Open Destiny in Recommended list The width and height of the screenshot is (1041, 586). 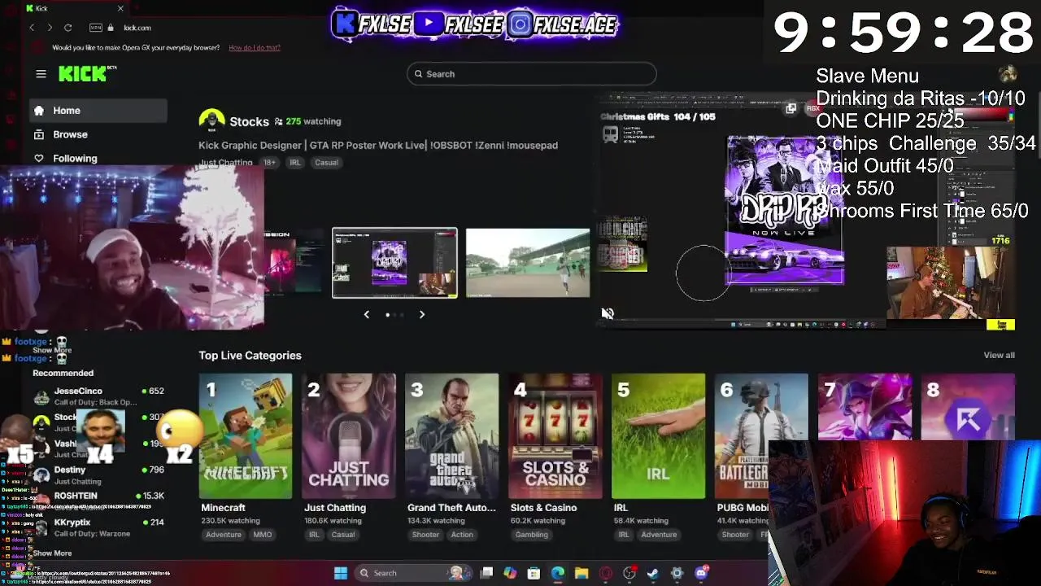click(x=98, y=475)
